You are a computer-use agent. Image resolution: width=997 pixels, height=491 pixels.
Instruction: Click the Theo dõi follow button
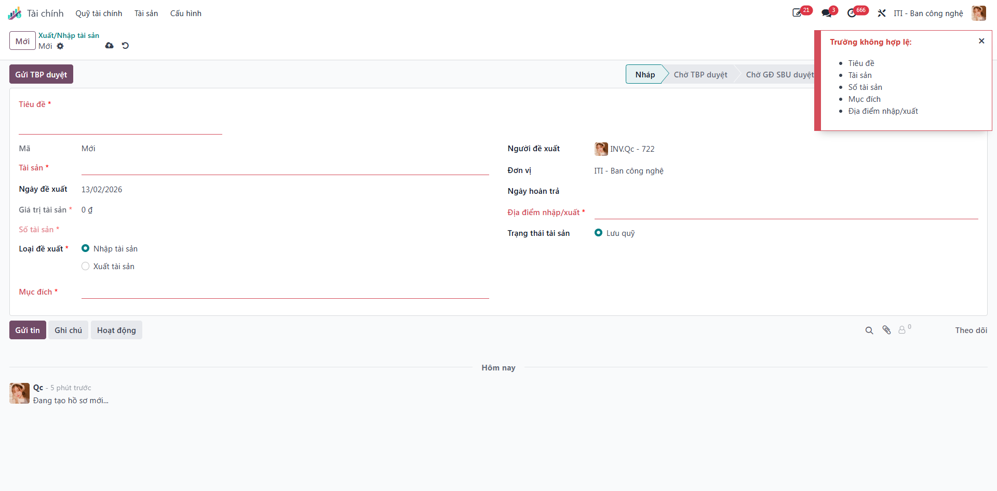point(971,330)
